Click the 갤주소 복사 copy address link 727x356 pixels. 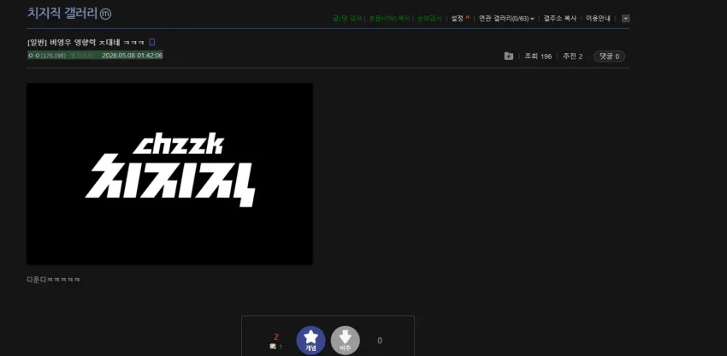559,19
